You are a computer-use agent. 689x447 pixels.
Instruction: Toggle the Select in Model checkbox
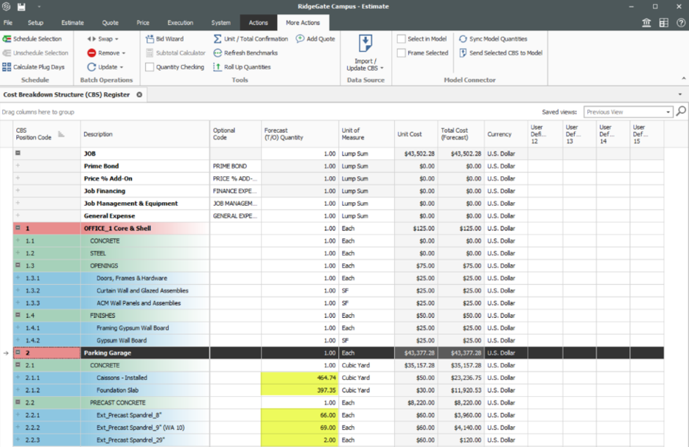click(x=402, y=39)
